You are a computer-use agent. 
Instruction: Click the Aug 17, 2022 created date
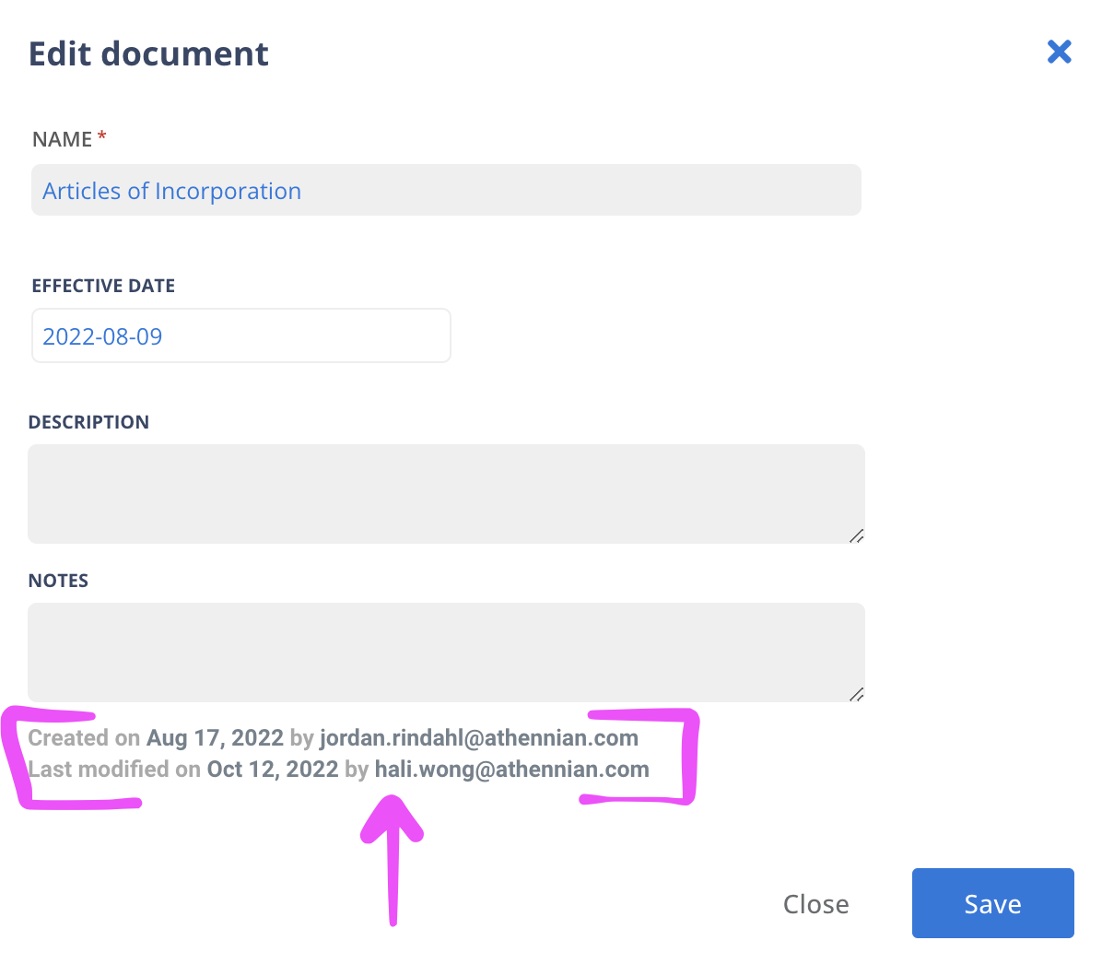coord(215,738)
